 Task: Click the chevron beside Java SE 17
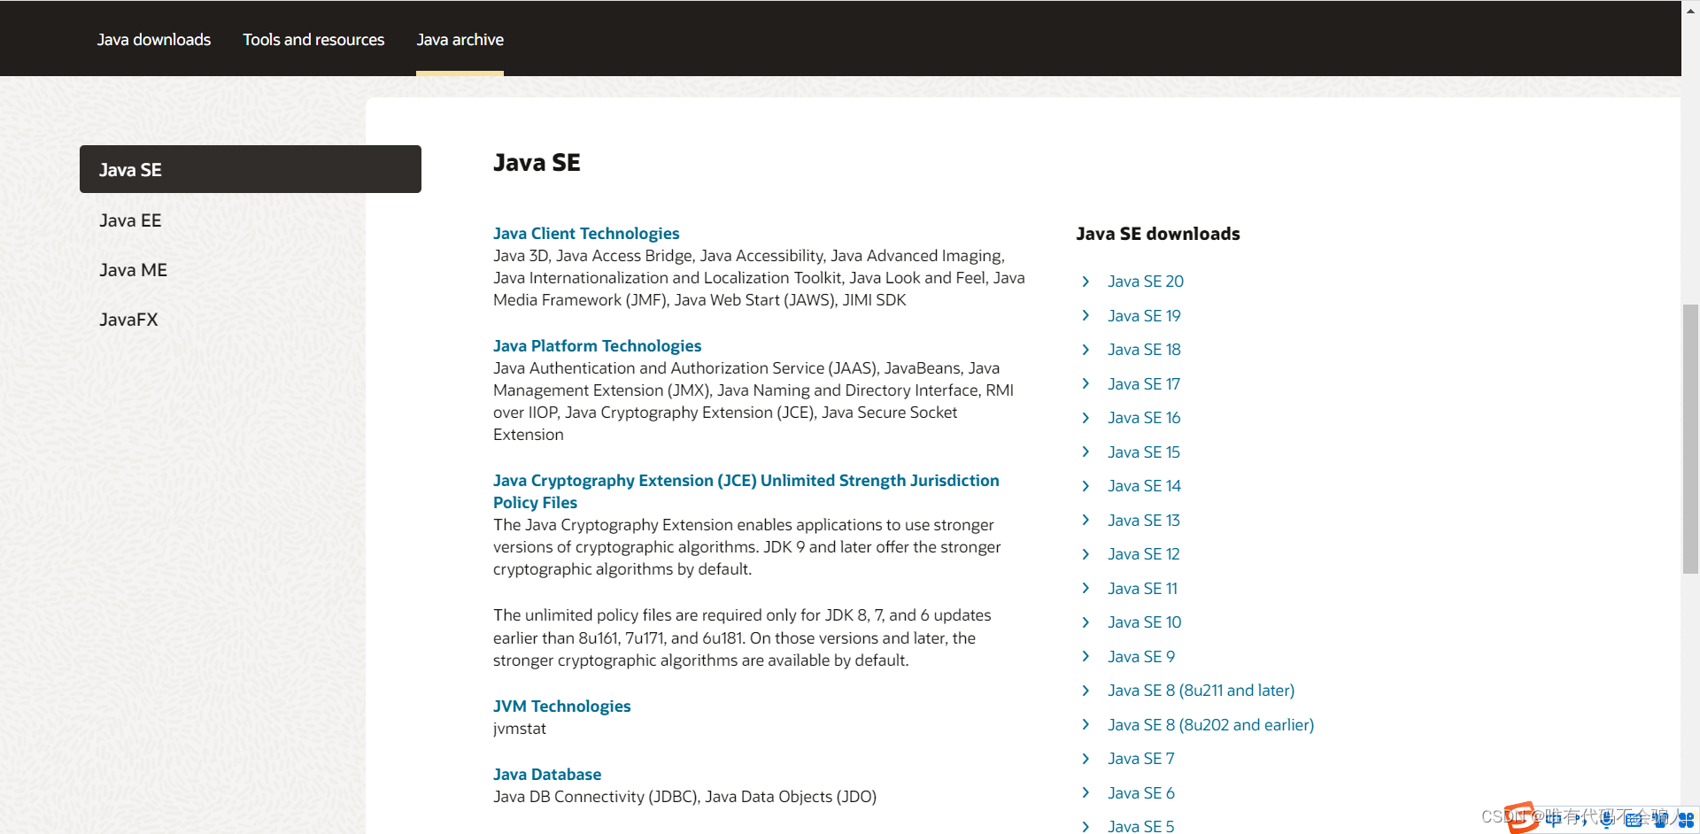click(1086, 383)
